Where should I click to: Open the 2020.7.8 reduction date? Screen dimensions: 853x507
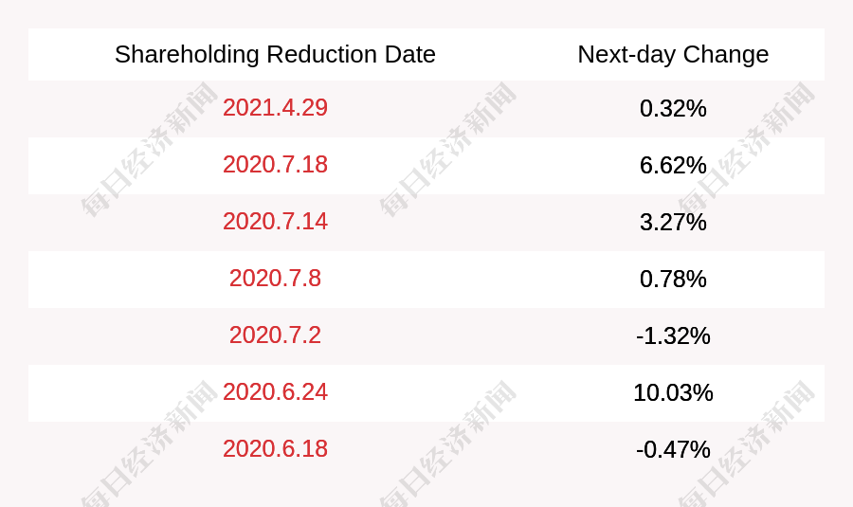[275, 279]
